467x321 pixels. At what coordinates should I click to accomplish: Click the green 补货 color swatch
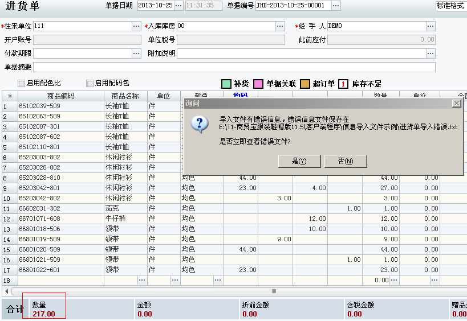226,84
